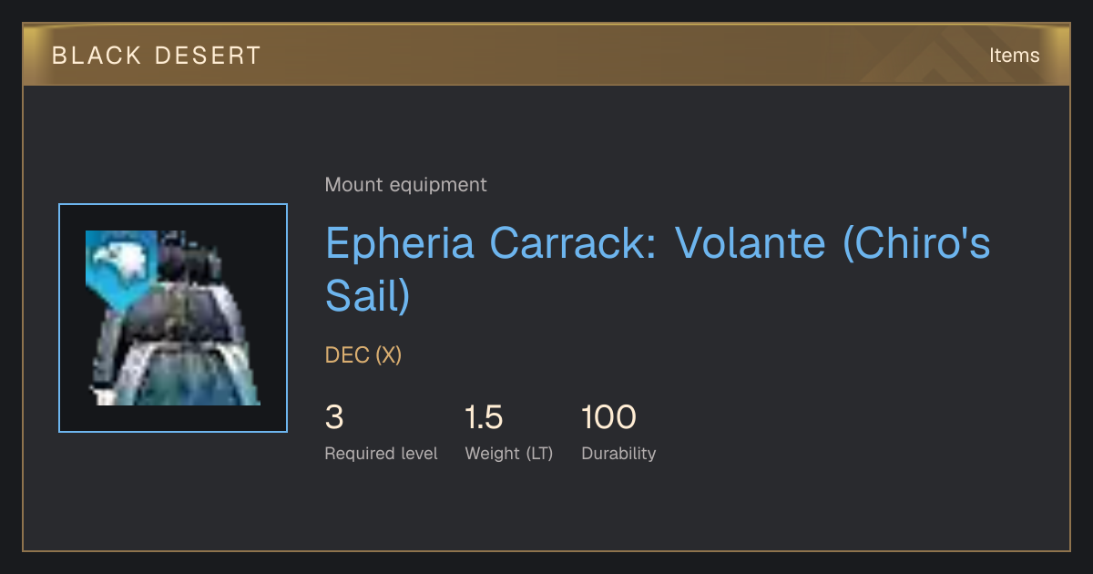
Task: Click the DEC (X) grade text
Action: (x=363, y=355)
